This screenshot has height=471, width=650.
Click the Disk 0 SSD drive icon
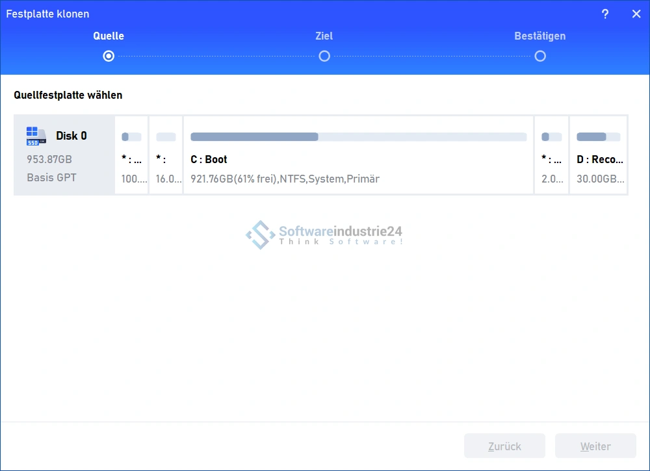36,136
